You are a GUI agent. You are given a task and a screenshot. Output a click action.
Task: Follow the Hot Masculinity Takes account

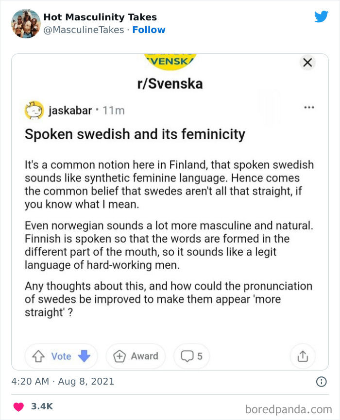click(149, 30)
